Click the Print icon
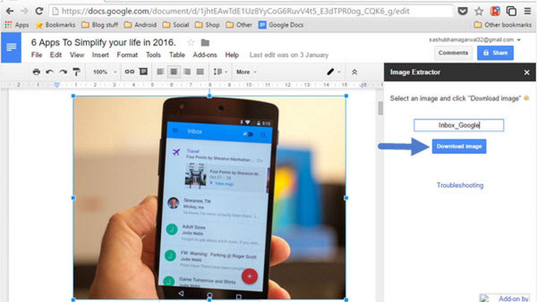This screenshot has width=537, height=302. pos(37,72)
